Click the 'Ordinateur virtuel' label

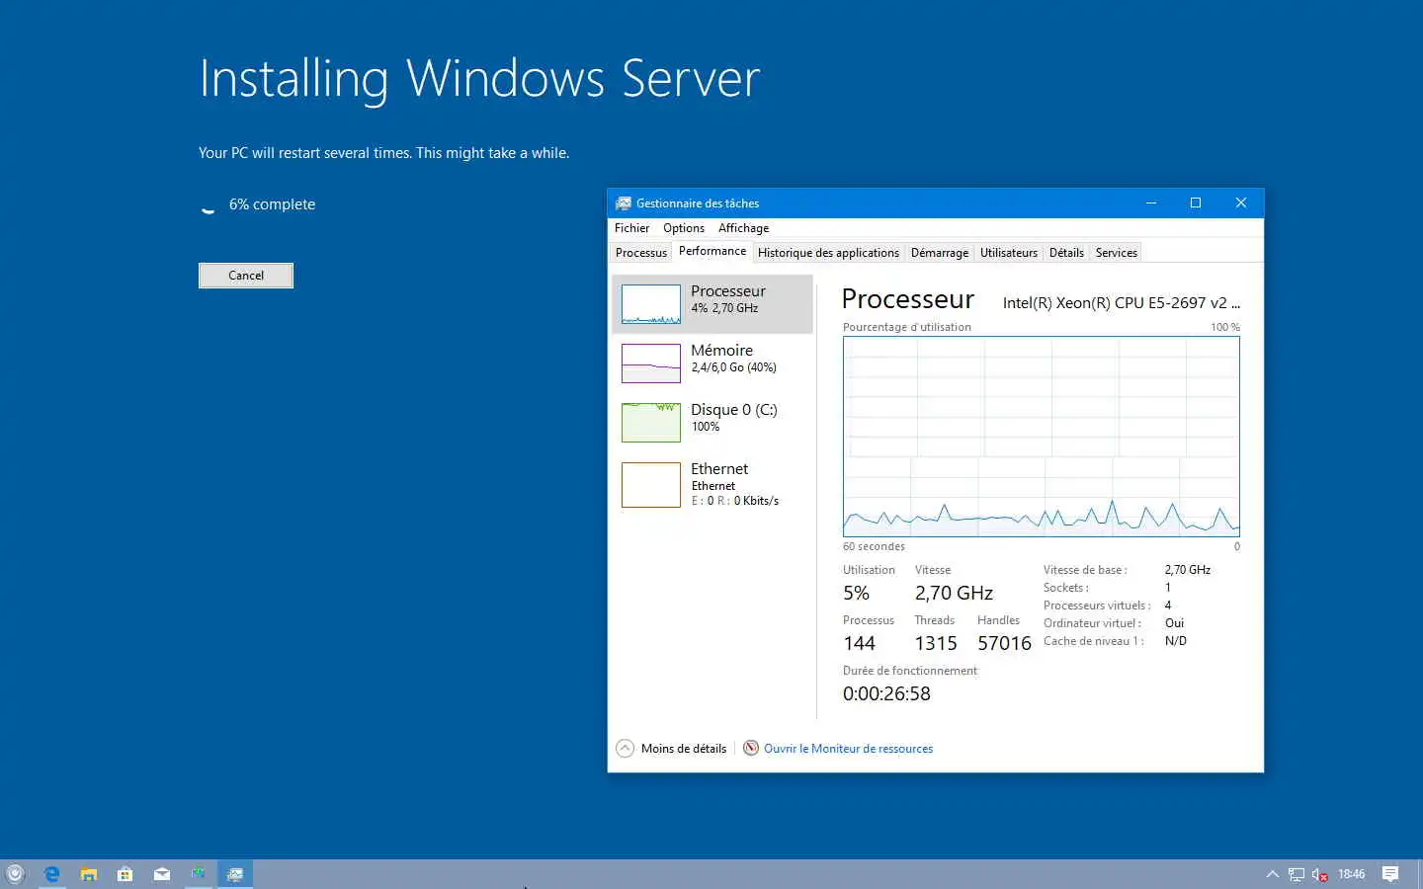point(1092,623)
